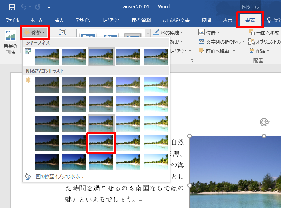The height and width of the screenshot is (208, 281).
Task: Switch to the デザイン tab
Action: click(x=83, y=20)
